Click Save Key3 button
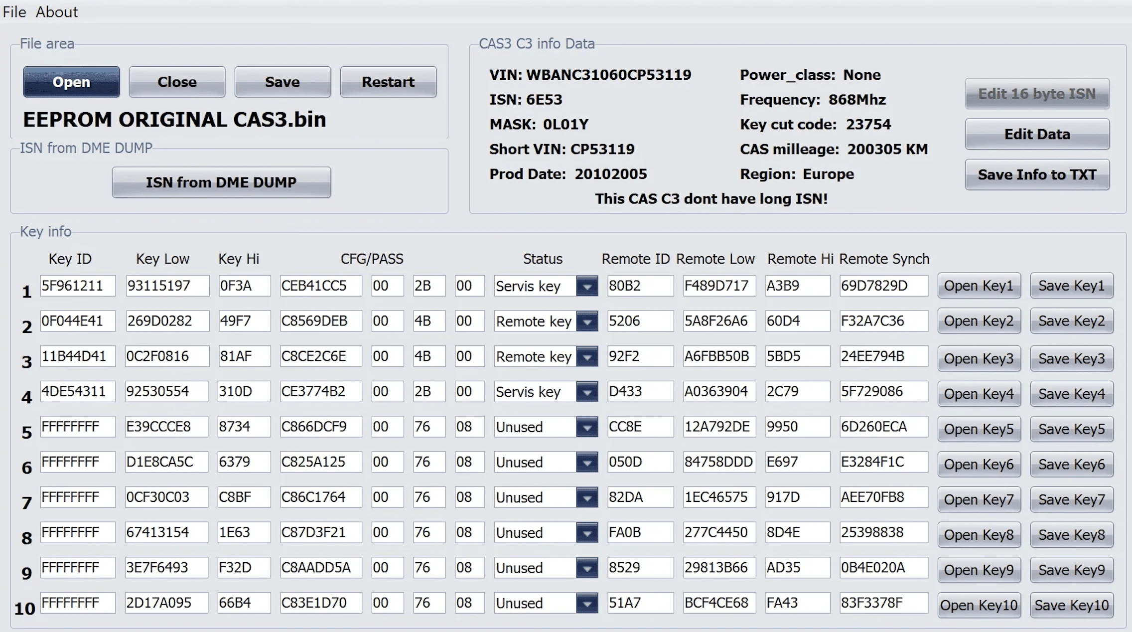 coord(1072,359)
